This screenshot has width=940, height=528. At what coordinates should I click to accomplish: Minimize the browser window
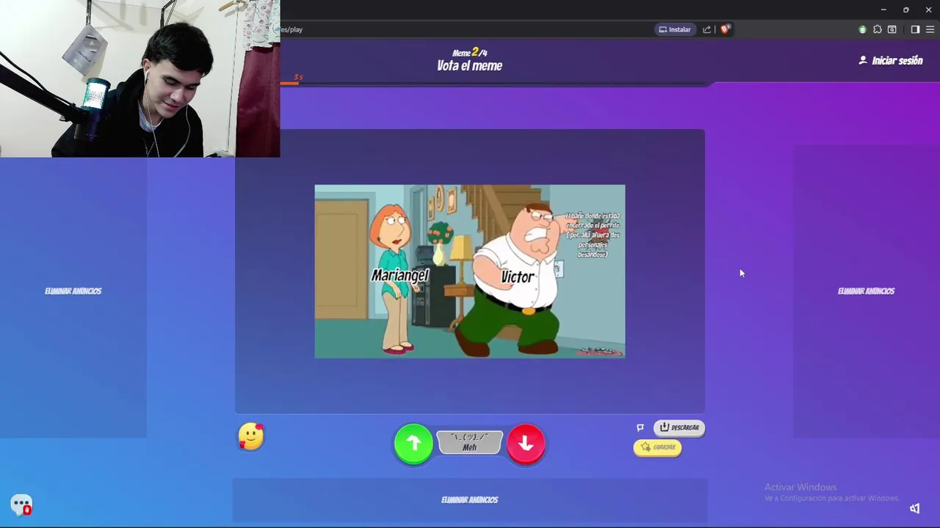coord(883,10)
